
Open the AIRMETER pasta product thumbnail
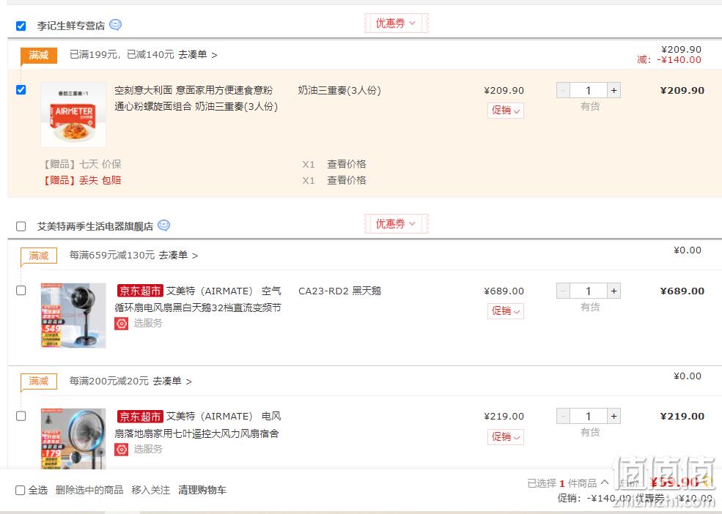[73, 115]
